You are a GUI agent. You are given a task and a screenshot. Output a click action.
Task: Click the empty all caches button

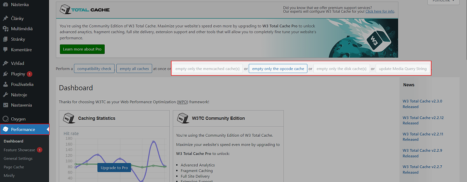click(134, 69)
